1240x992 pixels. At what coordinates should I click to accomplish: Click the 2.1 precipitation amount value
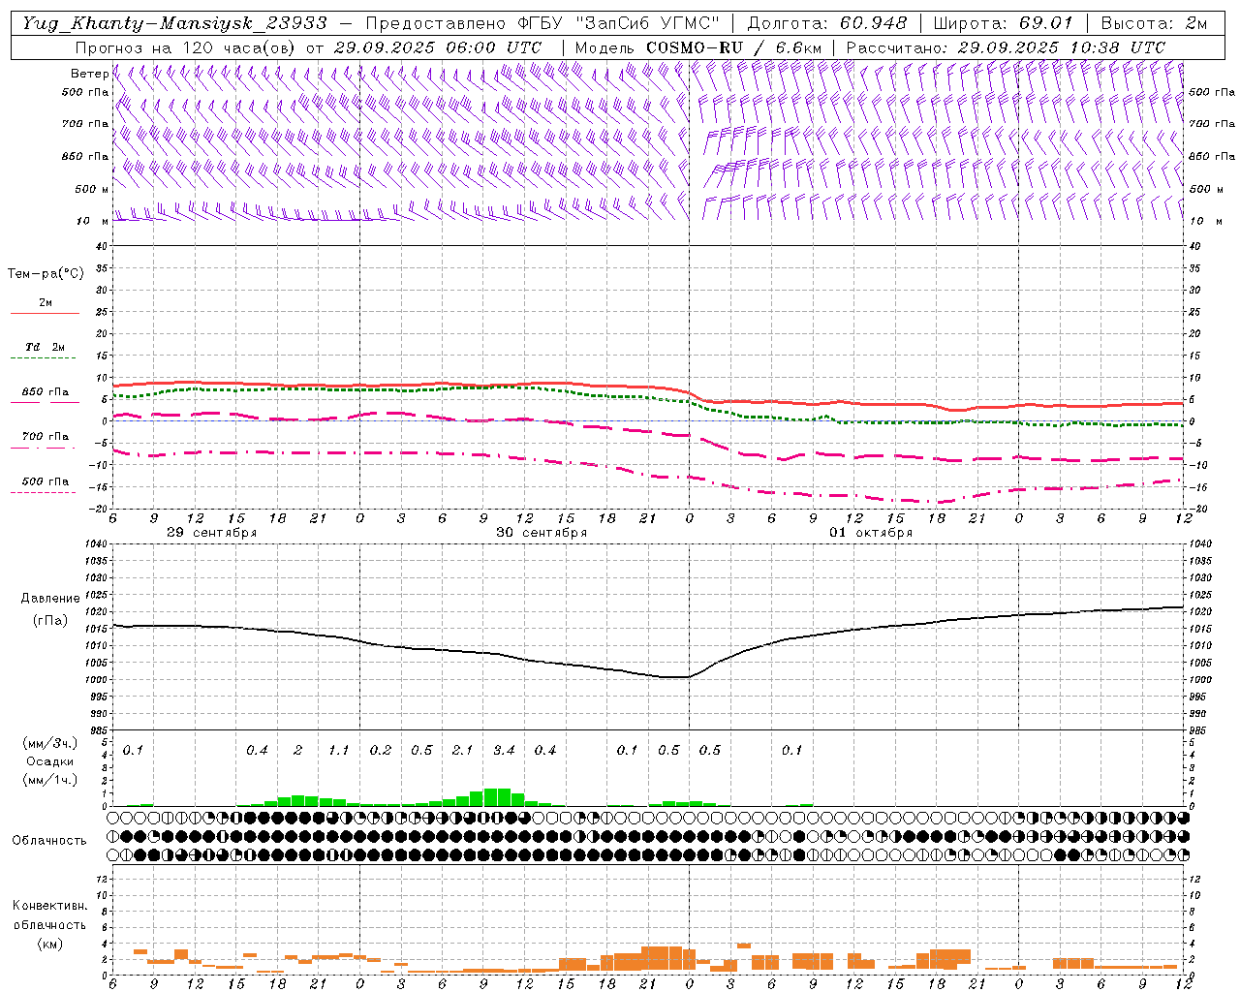pos(462,751)
